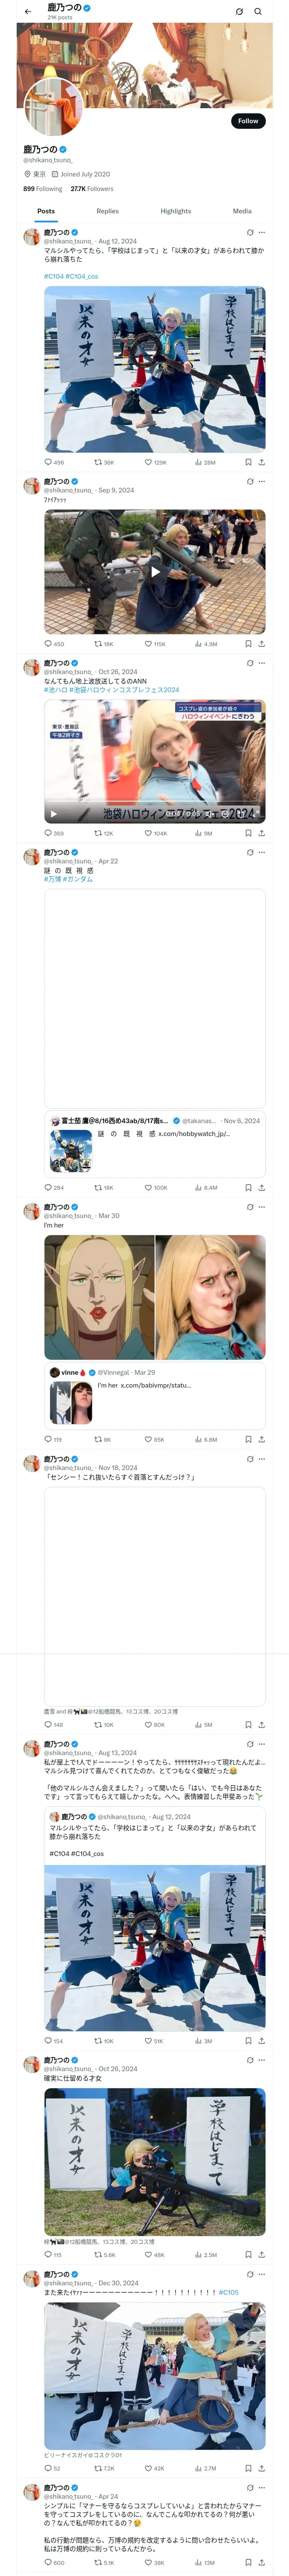
Task: Open the Replies tab
Action: tap(107, 211)
